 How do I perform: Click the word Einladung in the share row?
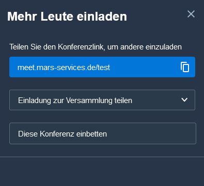coord(35,100)
